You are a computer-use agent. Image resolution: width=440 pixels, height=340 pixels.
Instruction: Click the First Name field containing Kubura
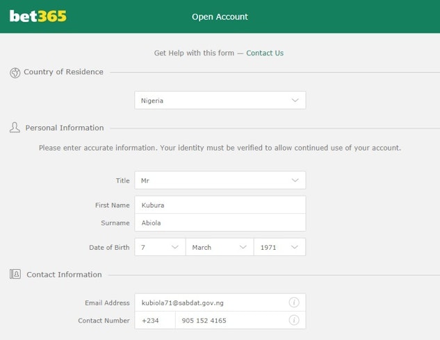[x=220, y=205]
